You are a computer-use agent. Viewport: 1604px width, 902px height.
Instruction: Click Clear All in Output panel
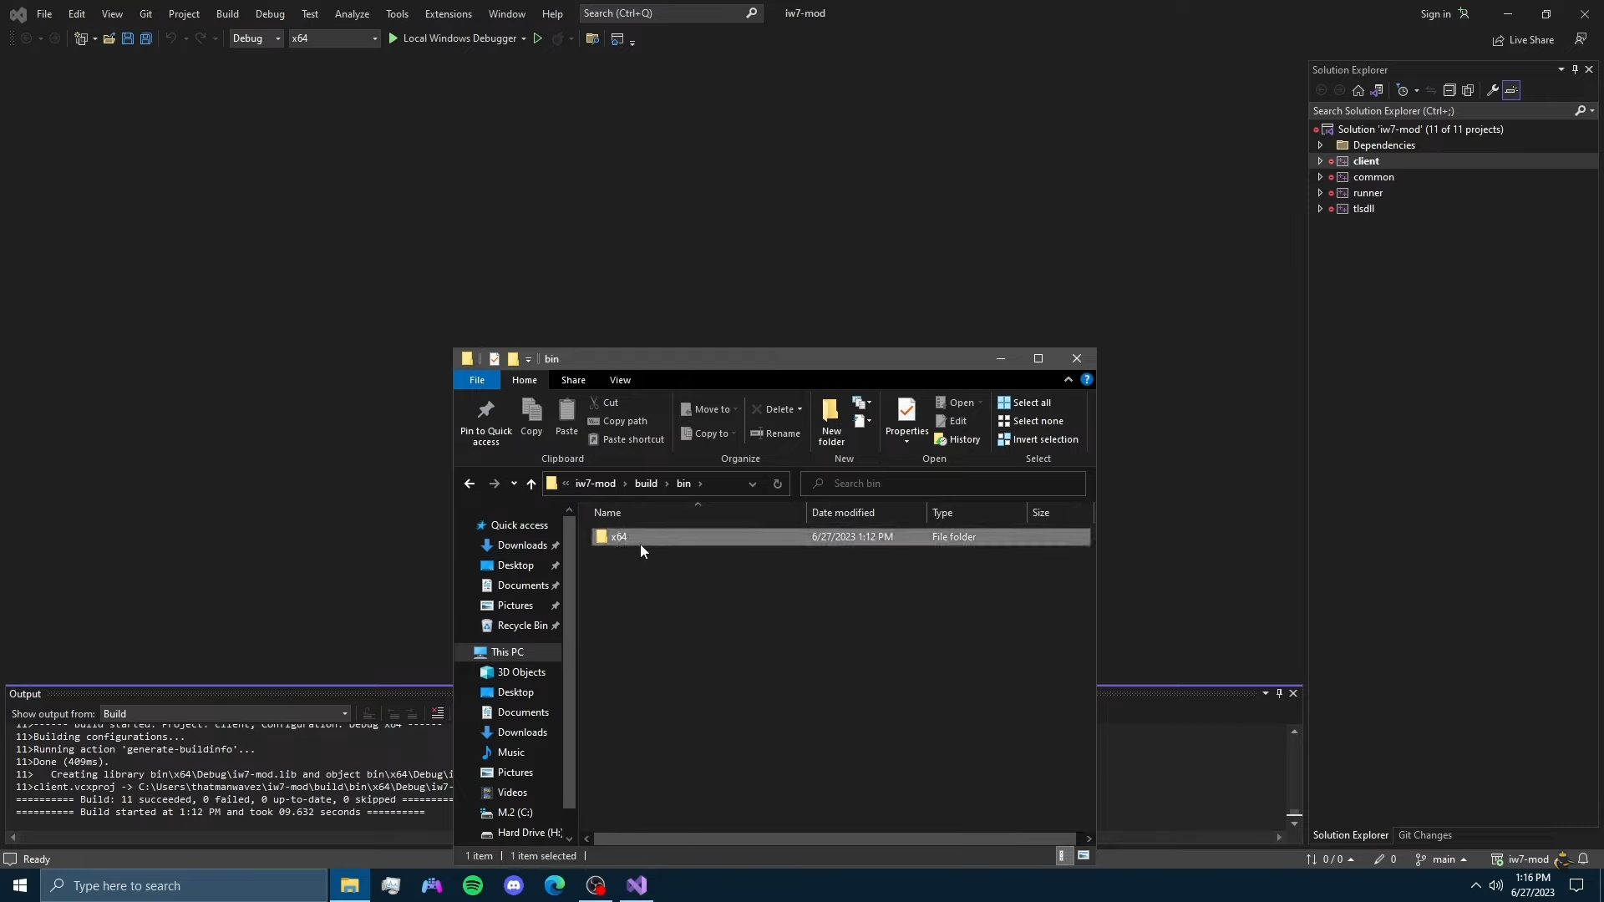click(x=438, y=713)
